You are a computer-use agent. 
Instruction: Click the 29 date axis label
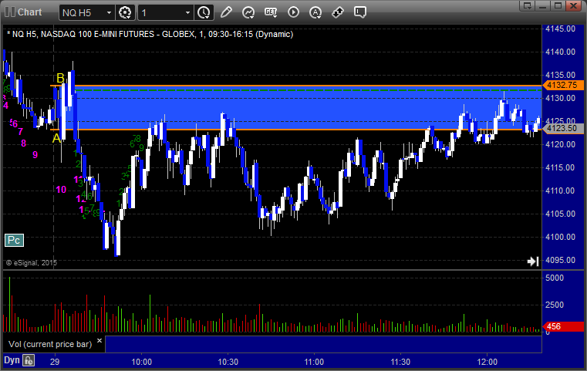[x=55, y=362]
